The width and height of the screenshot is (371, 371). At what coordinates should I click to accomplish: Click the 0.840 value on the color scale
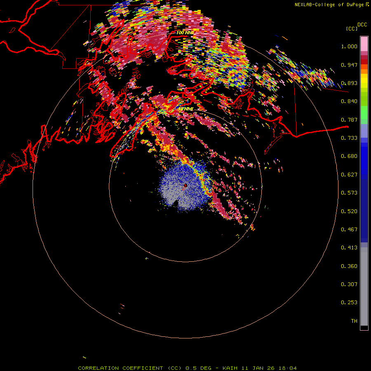349,101
